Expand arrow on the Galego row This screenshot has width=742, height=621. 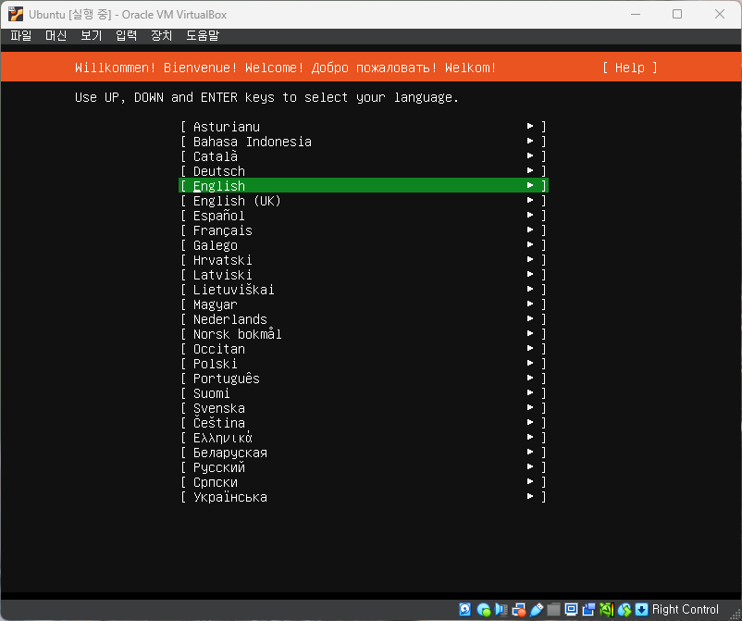[530, 244]
